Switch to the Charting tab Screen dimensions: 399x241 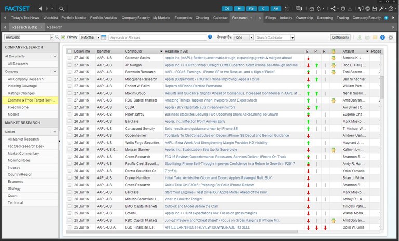point(202,18)
